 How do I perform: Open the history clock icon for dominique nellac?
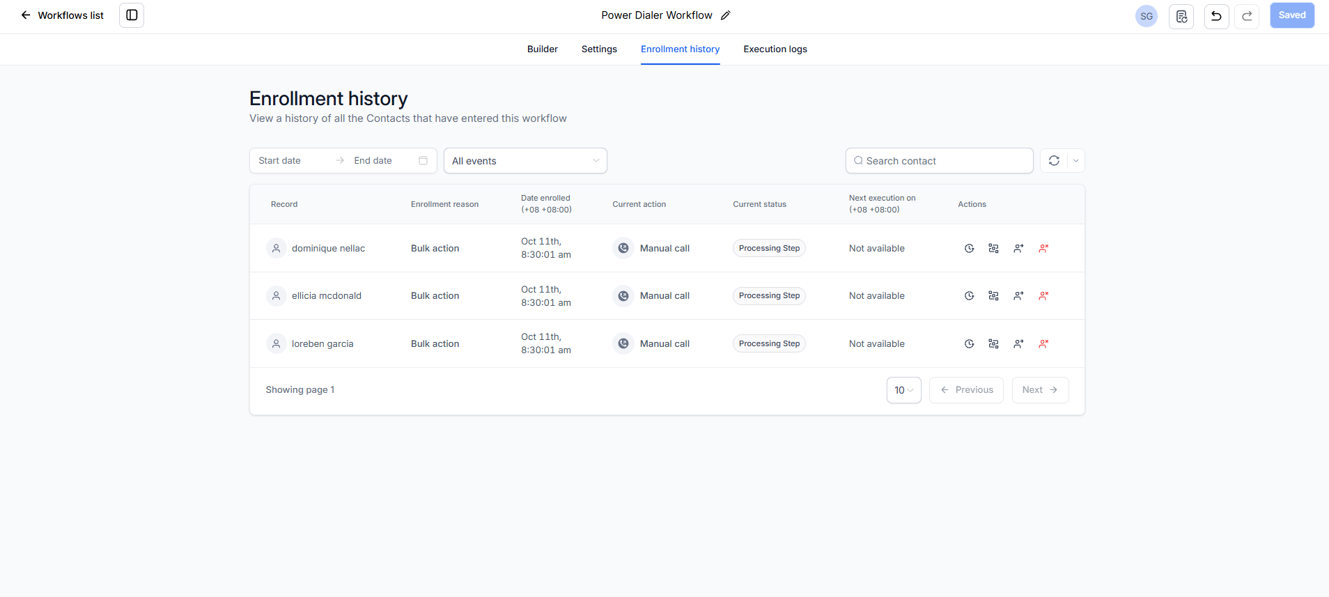pos(969,249)
